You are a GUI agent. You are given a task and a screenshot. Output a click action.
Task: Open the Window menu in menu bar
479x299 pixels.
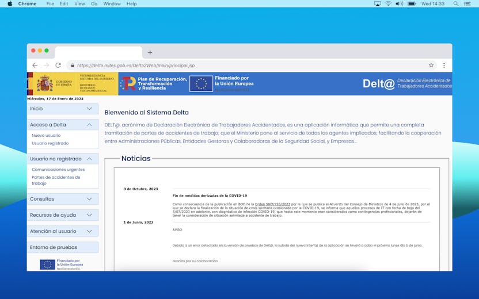point(112,3)
